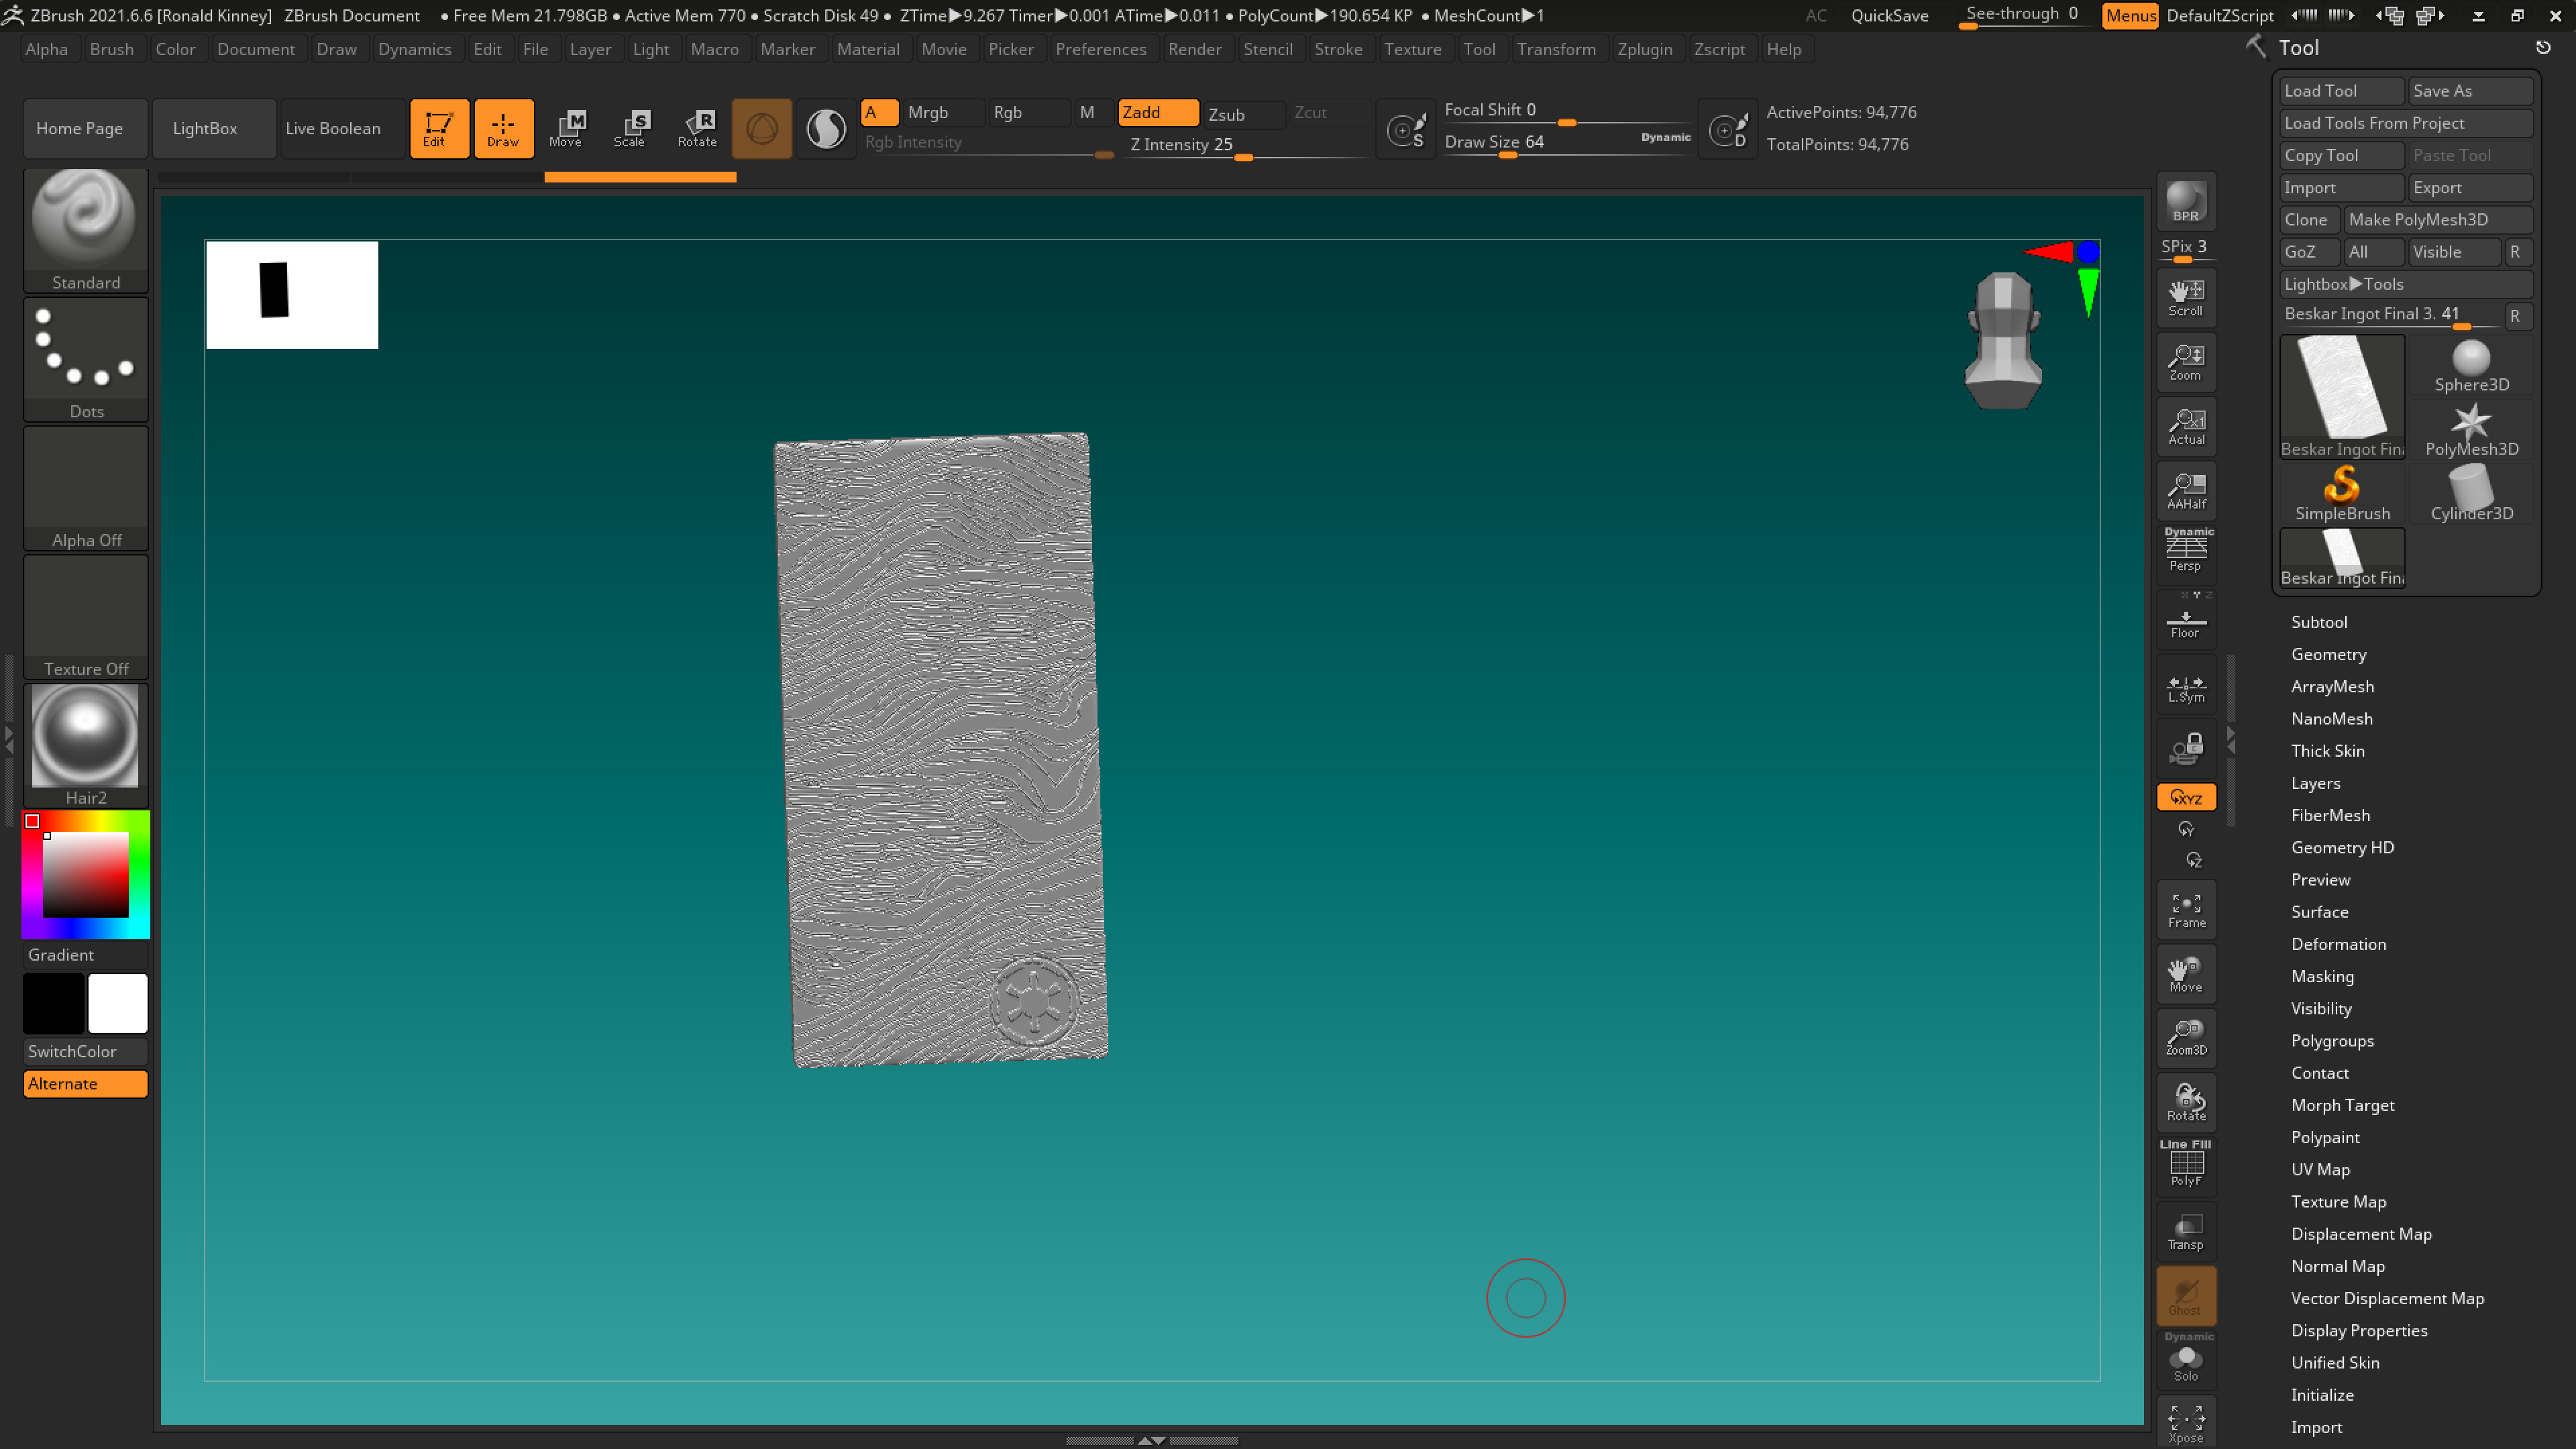Frame the mesh in view
2576x1449 pixels.
point(2186,909)
